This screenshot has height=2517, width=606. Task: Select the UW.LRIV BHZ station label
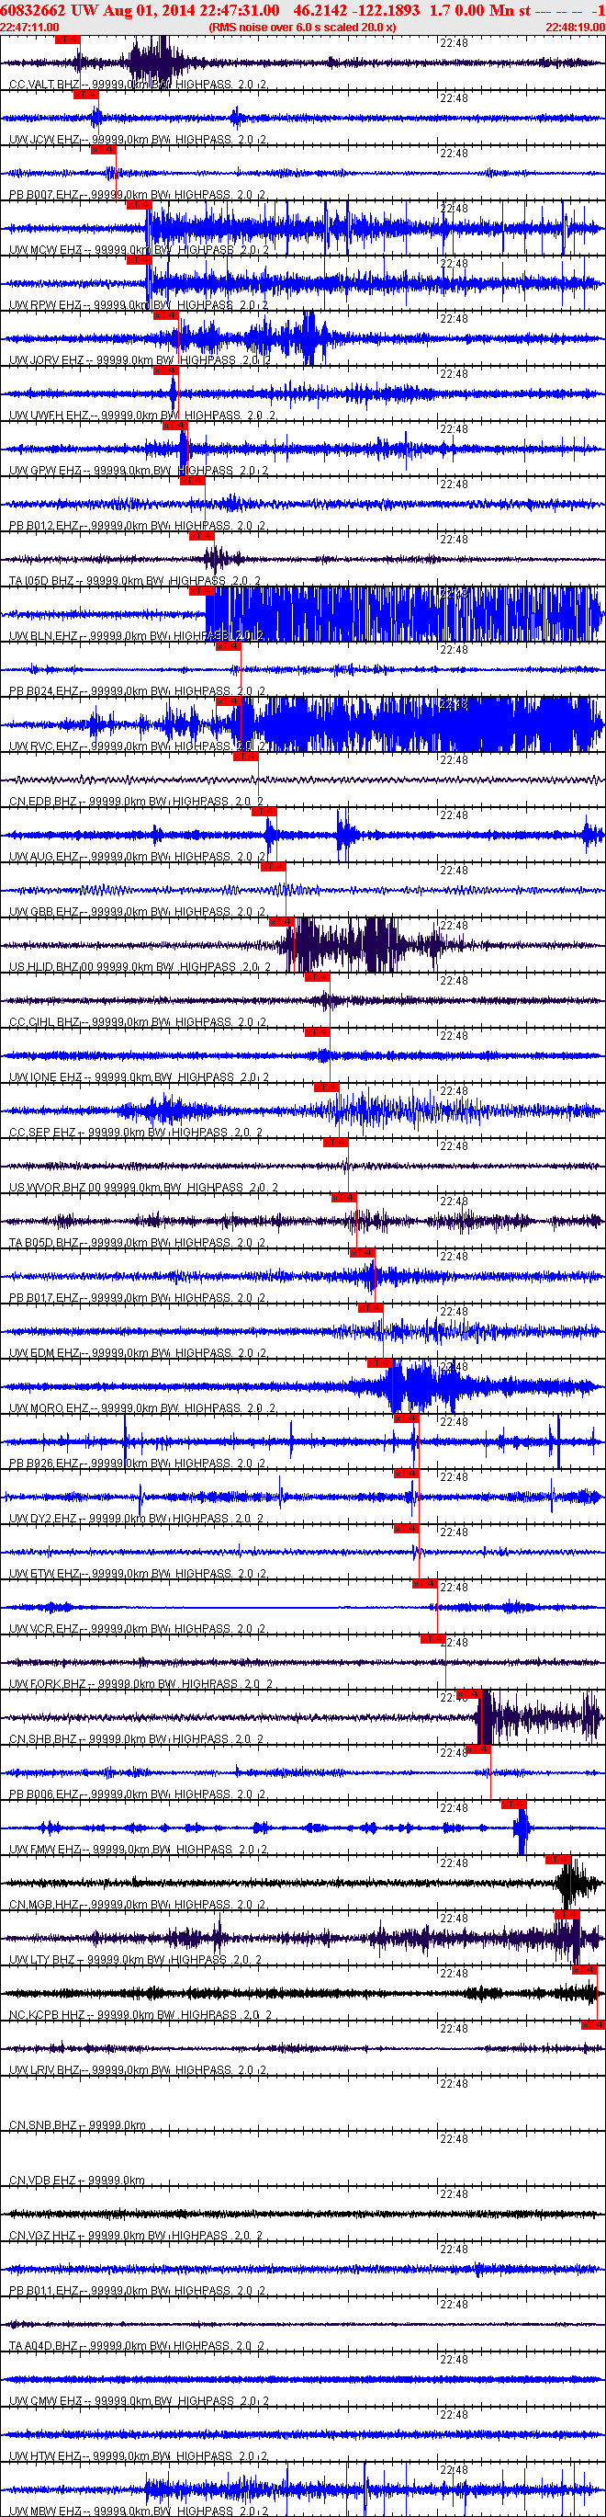click(138, 2070)
